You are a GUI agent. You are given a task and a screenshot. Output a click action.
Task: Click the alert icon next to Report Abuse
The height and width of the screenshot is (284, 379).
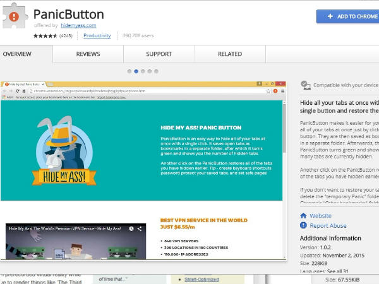303,225
